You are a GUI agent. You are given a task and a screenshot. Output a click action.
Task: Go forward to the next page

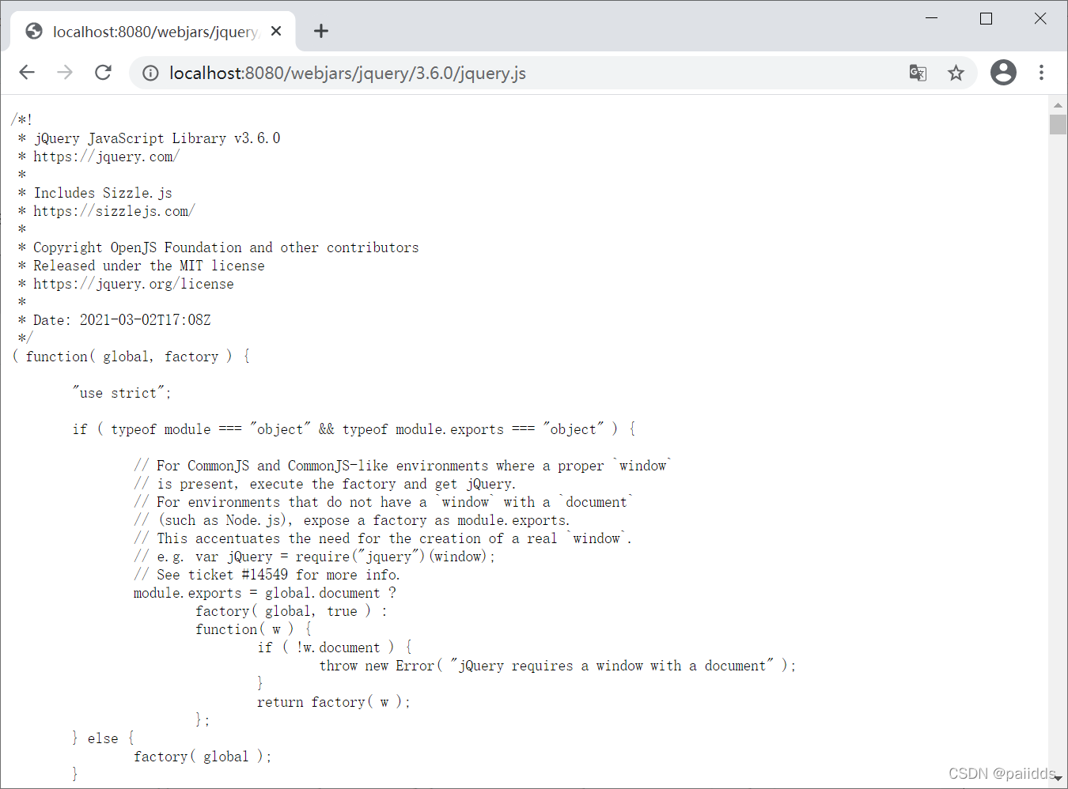pyautogui.click(x=65, y=73)
